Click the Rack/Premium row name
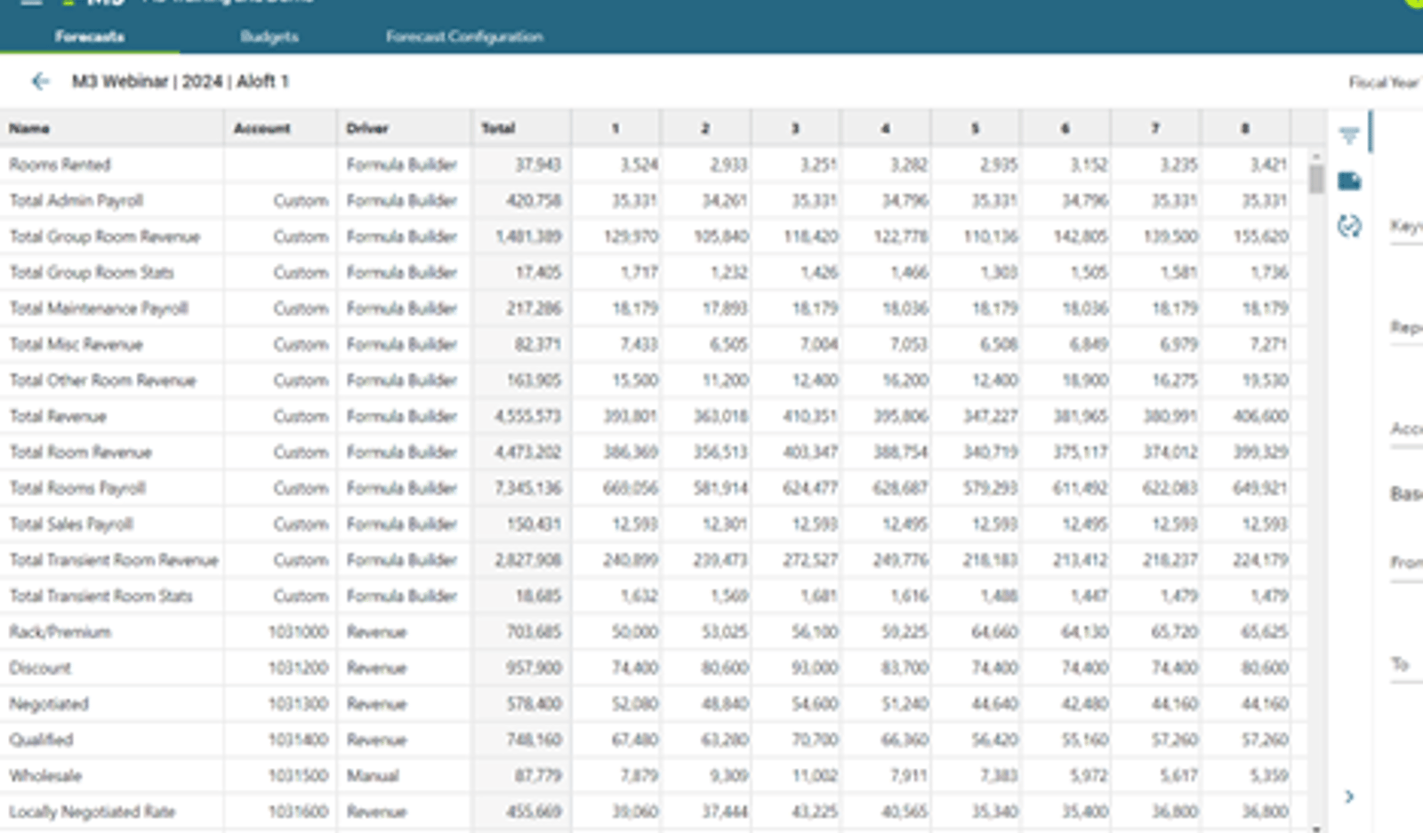This screenshot has height=833, width=1423. click(60, 632)
